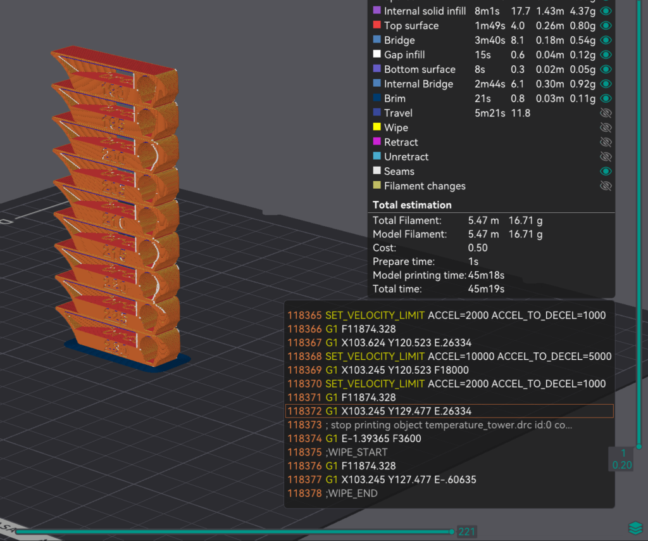Select G-code line 118378 ;WIPE_END
648x541 pixels.
click(x=449, y=493)
